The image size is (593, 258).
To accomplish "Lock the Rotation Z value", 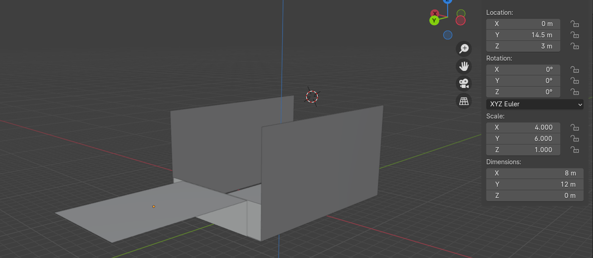I will click(x=574, y=92).
